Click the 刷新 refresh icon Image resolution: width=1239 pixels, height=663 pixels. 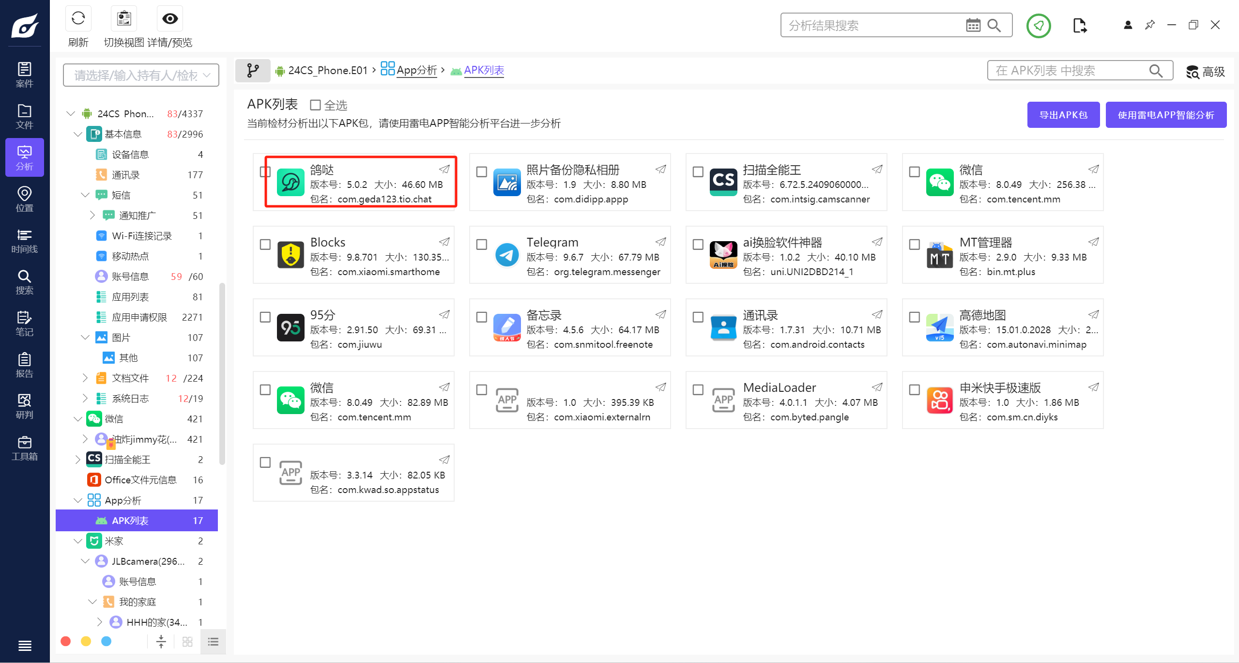point(78,19)
